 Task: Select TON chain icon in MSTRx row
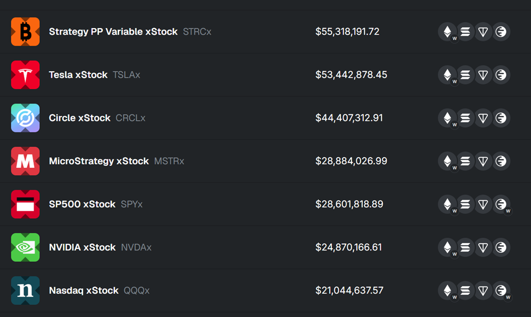[x=483, y=161]
